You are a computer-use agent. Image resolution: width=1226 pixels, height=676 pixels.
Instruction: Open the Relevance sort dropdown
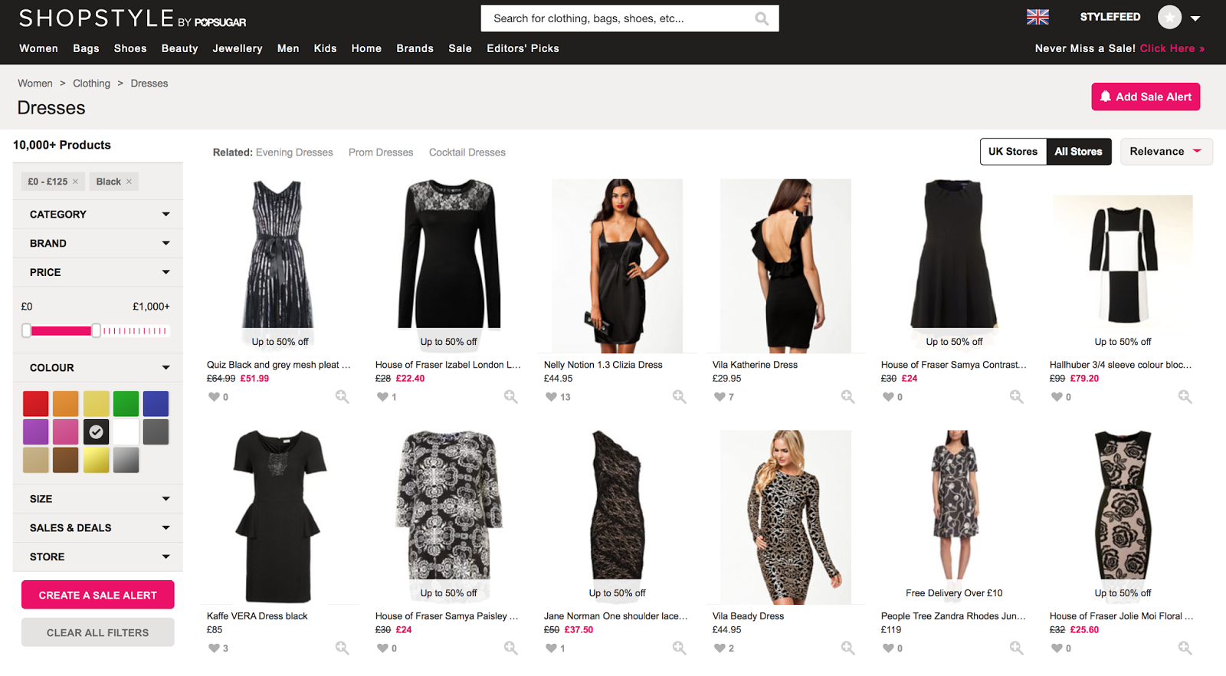1166,152
